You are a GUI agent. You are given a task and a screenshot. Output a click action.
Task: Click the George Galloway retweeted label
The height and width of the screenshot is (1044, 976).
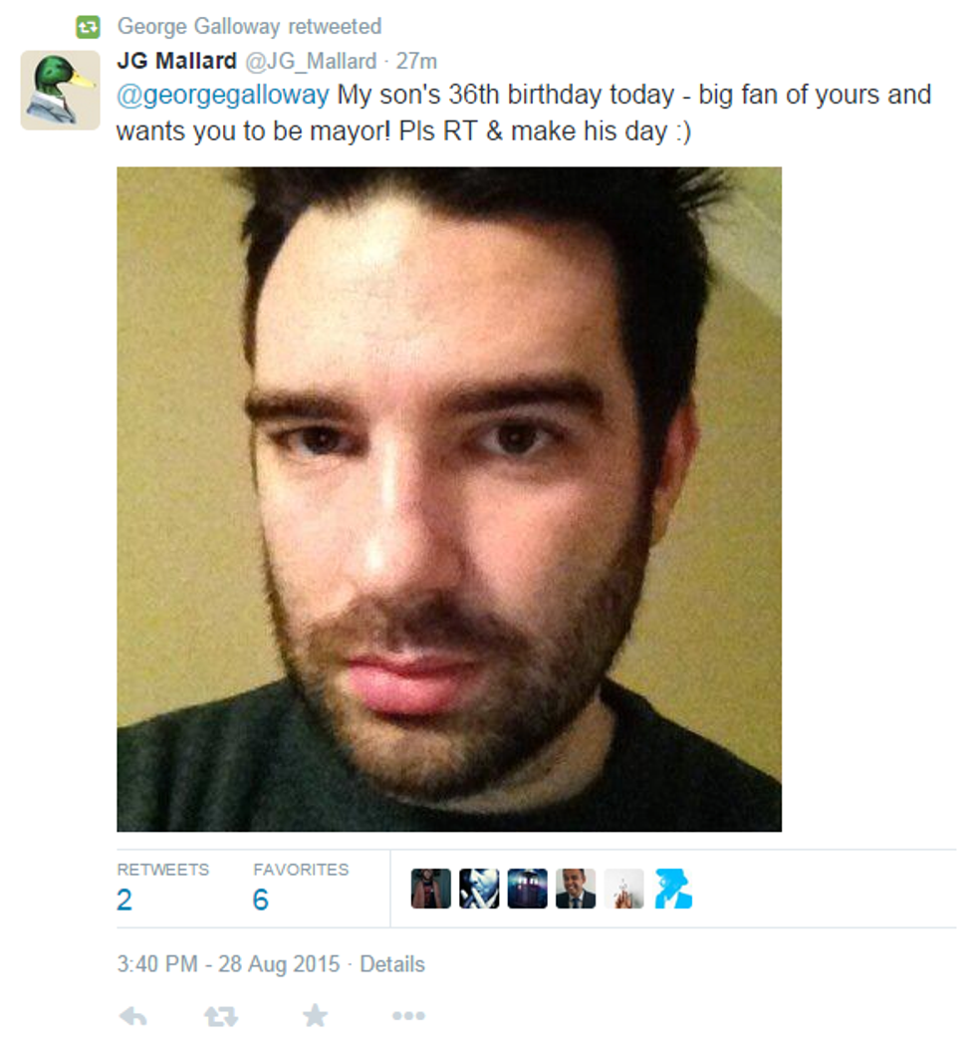(250, 27)
